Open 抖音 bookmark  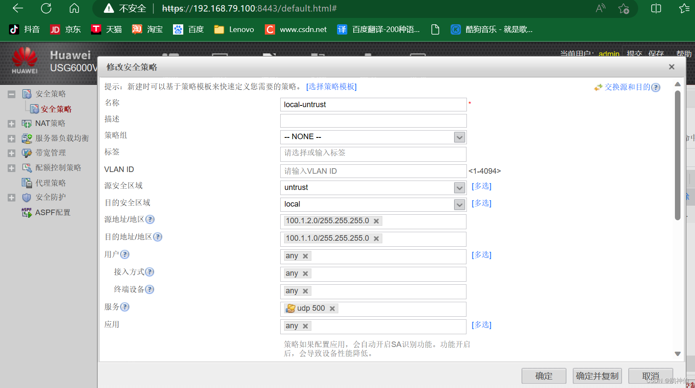point(24,29)
